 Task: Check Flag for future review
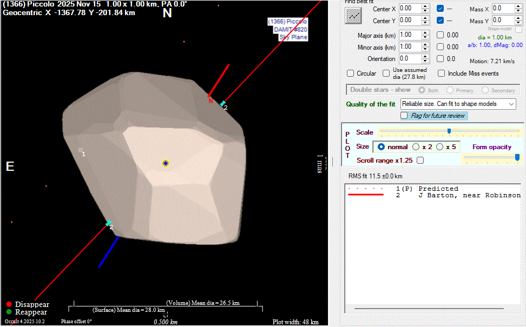404,116
